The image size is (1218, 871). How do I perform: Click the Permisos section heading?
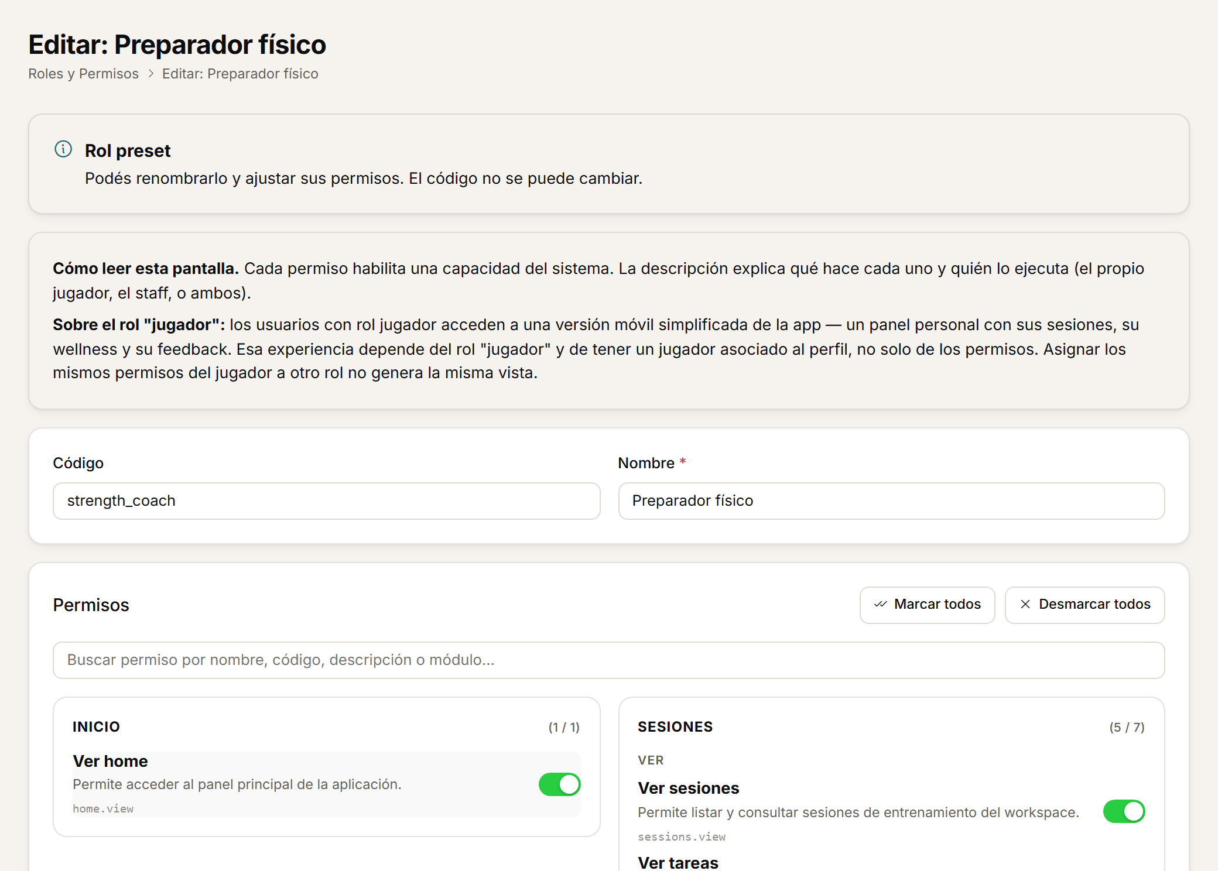[x=91, y=605]
